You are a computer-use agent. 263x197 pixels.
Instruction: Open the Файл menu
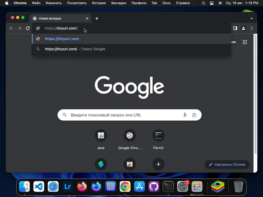[36, 3]
